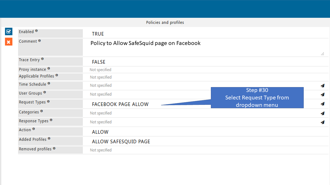The height and width of the screenshot is (185, 330).
Task: Click paper-plane icon in User Groups row
Action: click(323, 95)
